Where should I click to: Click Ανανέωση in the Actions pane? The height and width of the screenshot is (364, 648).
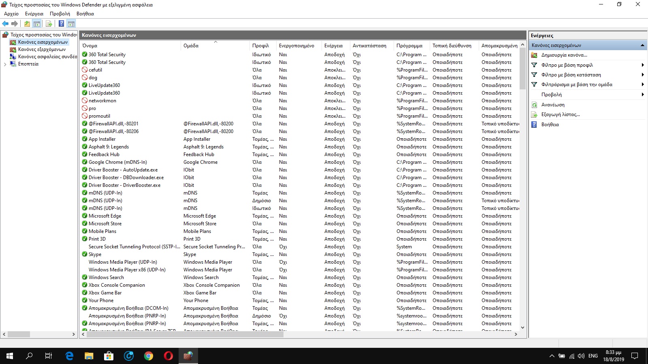pos(553,105)
